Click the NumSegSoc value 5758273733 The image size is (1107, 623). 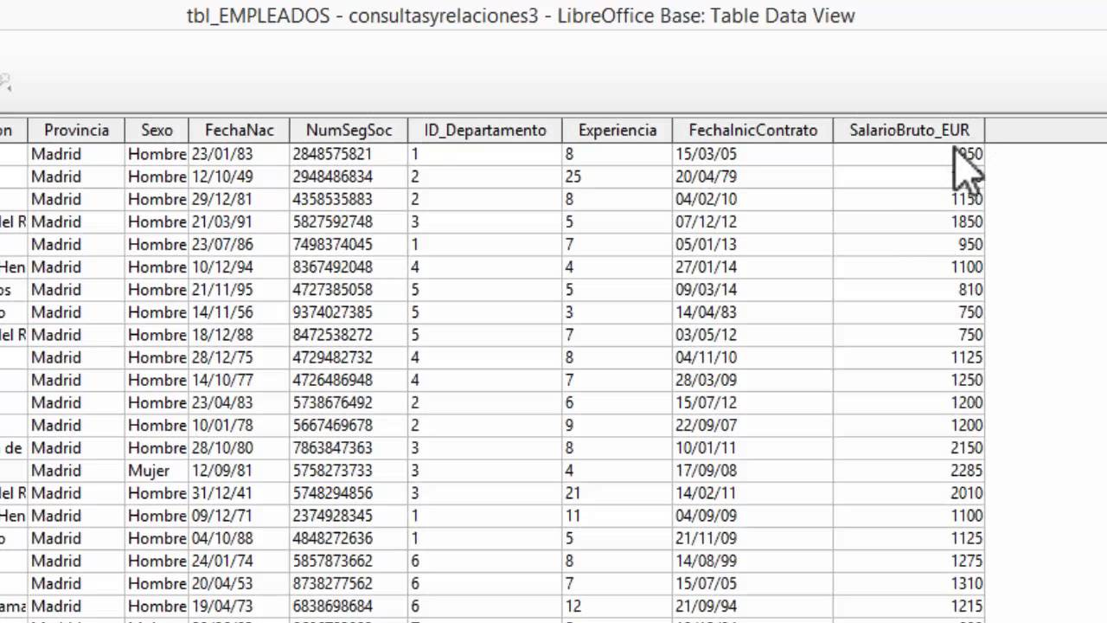[349, 470]
